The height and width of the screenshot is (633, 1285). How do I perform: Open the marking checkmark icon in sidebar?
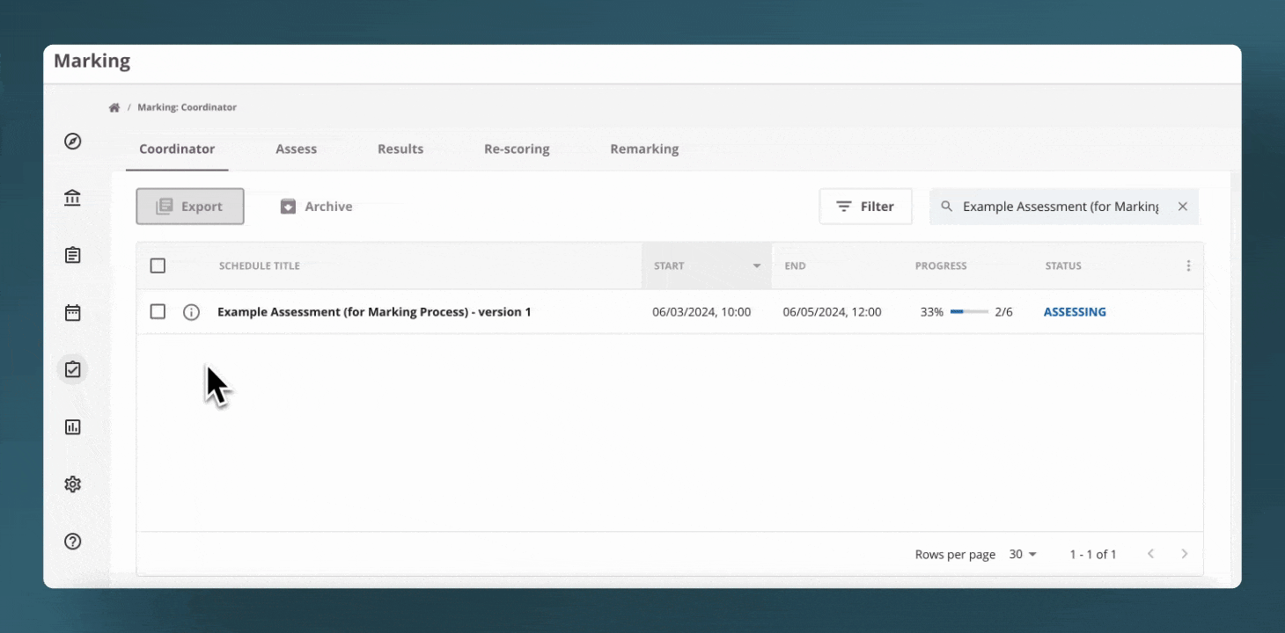73,369
